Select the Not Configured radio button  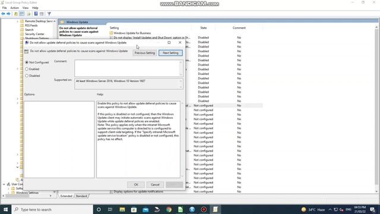point(27,62)
